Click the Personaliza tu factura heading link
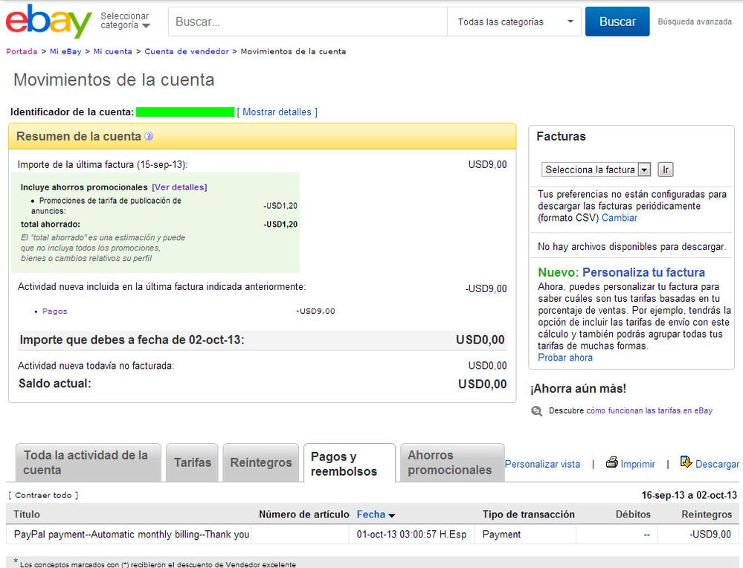Viewport: 743px width, 568px height. (x=643, y=272)
